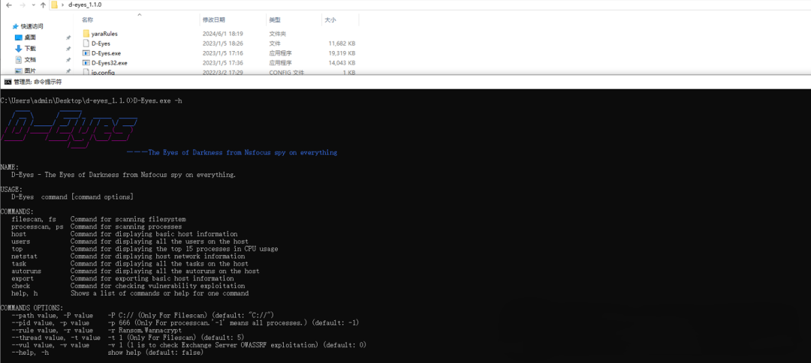
Task: Click the 'export' command line
Action: click(122, 278)
